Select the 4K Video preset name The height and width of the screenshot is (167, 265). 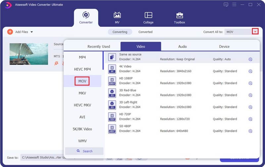click(125, 66)
